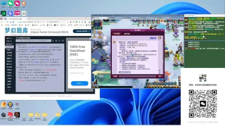Select 梦幻课堂 in the quiz site sidebar
Image resolution: width=225 pixels, height=126 pixels.
point(9,67)
